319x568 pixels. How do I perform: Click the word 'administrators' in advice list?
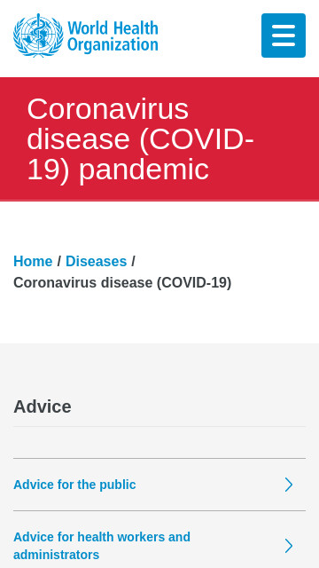[x=57, y=555]
